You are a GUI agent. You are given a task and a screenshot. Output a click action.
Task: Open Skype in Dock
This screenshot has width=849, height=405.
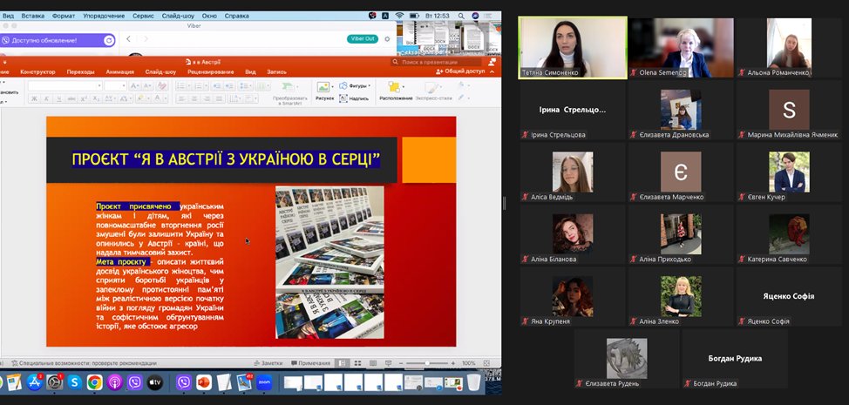pos(74,382)
